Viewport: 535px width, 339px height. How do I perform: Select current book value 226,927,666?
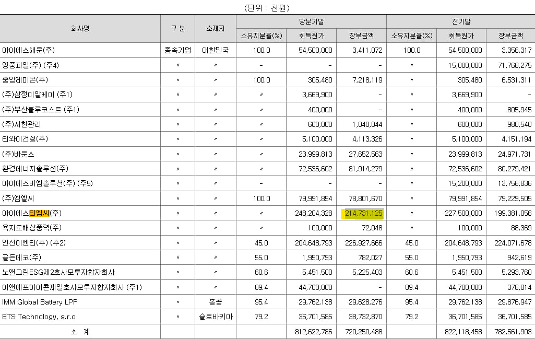[x=364, y=243]
